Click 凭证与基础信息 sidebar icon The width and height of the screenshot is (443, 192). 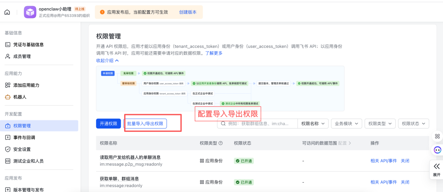click(8, 45)
